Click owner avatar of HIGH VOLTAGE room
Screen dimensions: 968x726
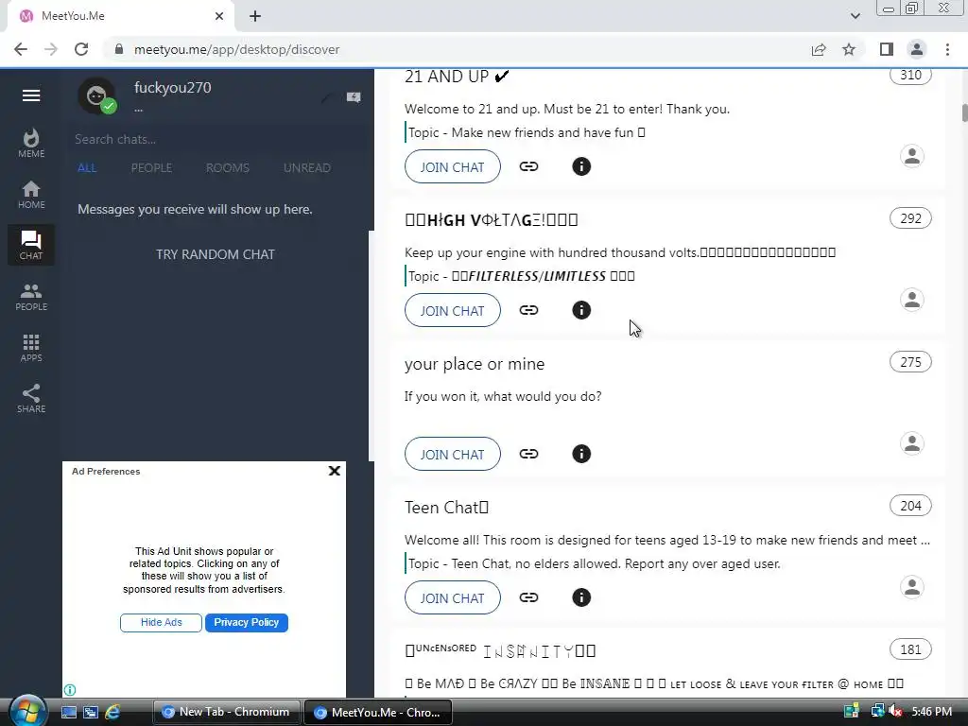point(912,300)
